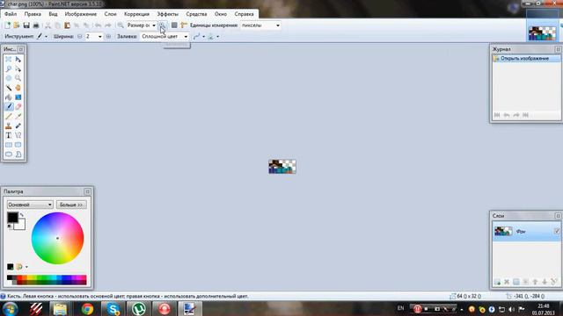Select the Move Selected Pixels tool

18,59
